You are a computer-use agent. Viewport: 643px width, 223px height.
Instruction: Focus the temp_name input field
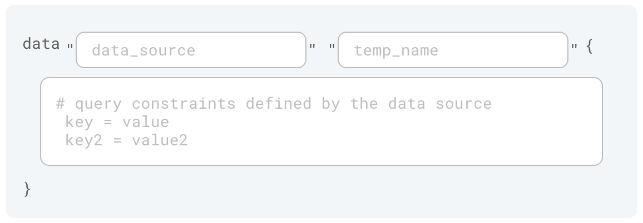click(x=453, y=50)
